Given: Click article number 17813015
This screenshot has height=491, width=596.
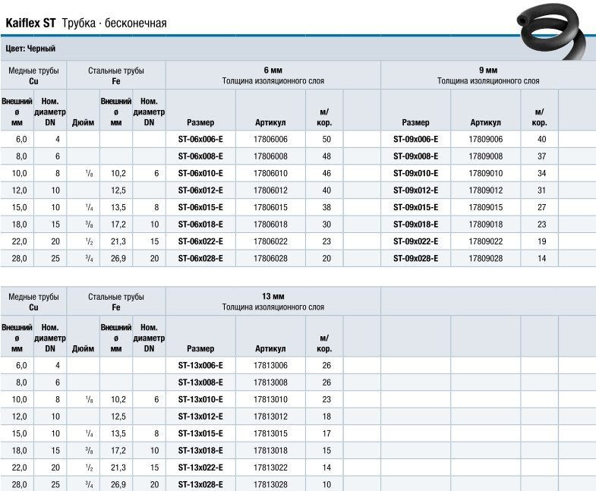Looking at the screenshot, I should coord(270,433).
